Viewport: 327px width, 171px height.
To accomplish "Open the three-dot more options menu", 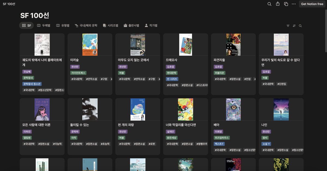I will pyautogui.click(x=293, y=4).
